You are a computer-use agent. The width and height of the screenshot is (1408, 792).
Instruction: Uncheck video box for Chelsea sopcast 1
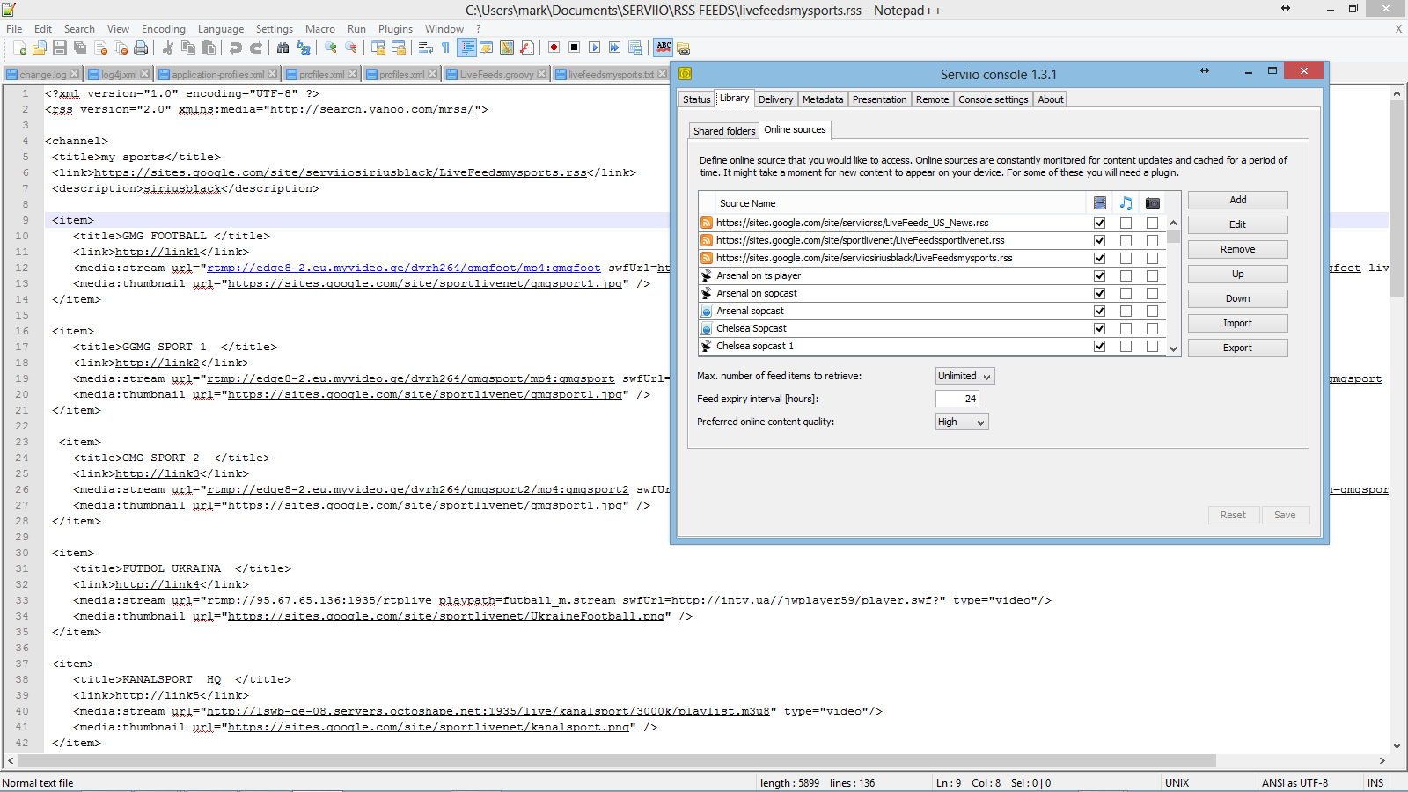(x=1099, y=346)
